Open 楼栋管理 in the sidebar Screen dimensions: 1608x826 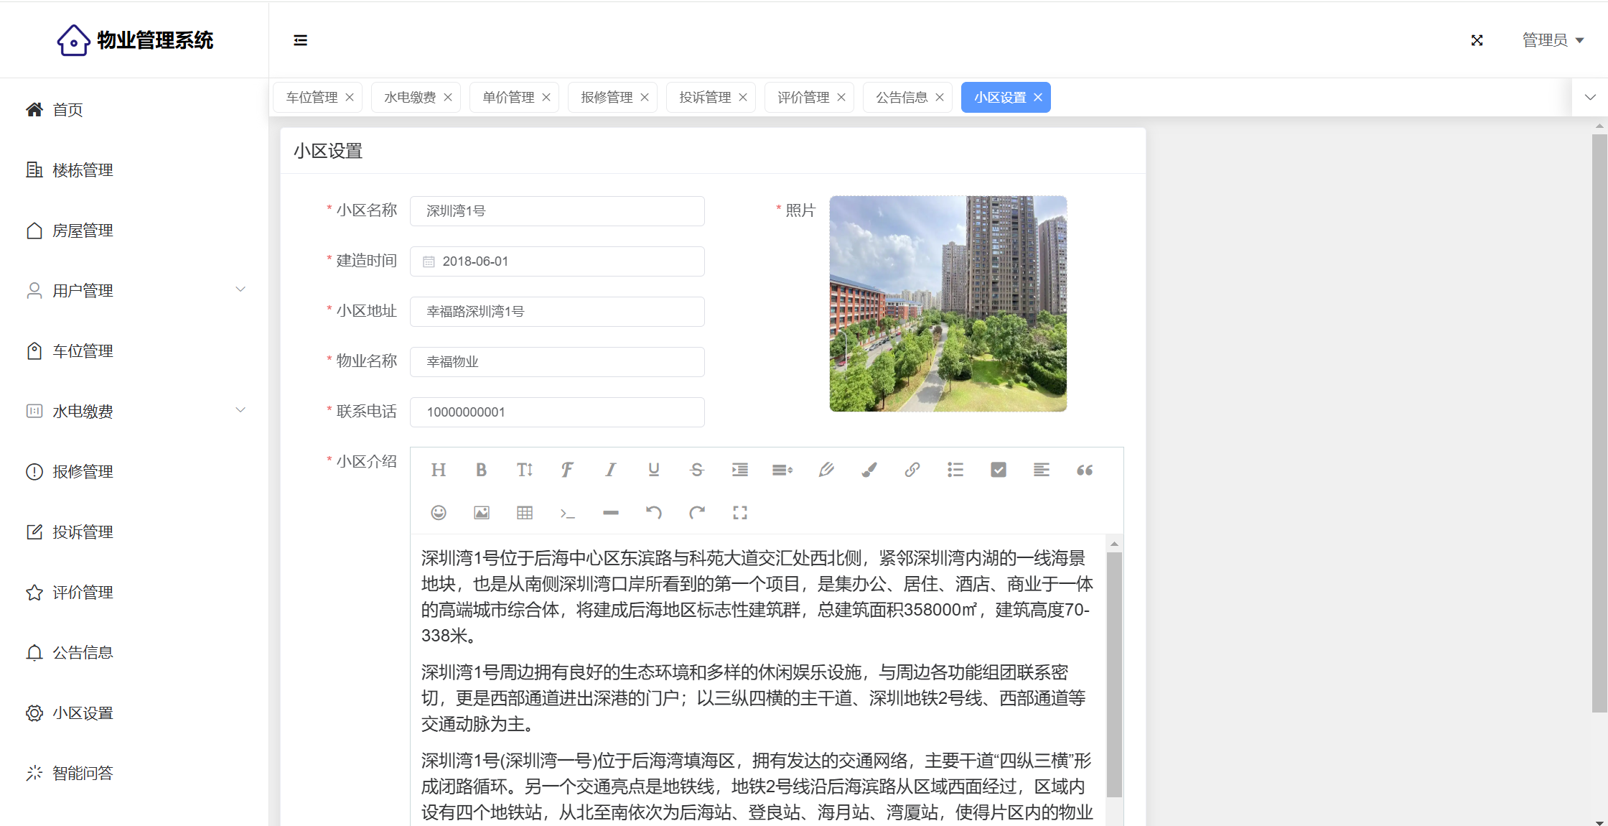[x=83, y=170]
